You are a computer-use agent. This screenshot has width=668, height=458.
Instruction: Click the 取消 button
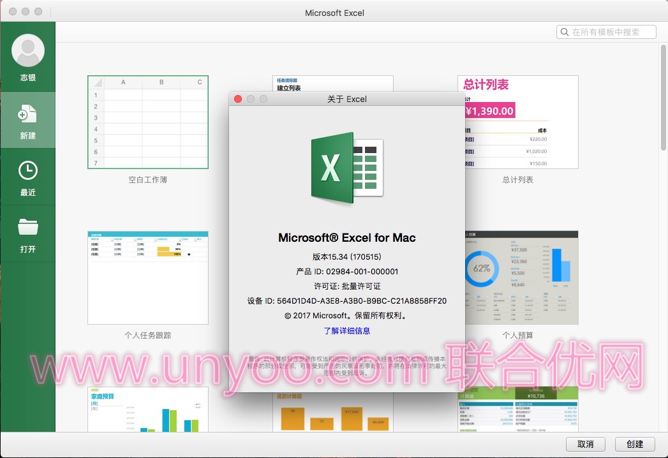585,444
